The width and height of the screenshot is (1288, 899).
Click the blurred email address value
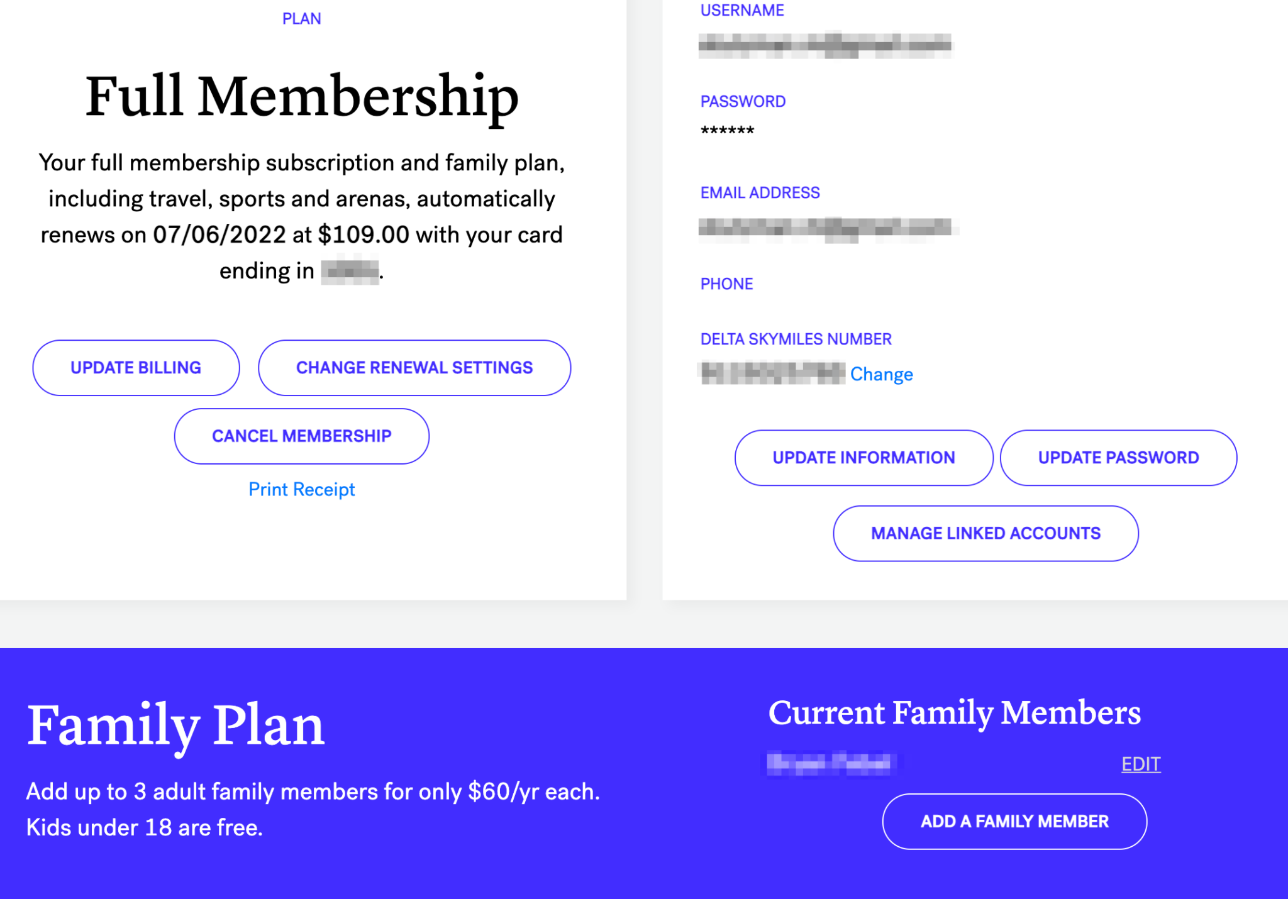coord(826,228)
